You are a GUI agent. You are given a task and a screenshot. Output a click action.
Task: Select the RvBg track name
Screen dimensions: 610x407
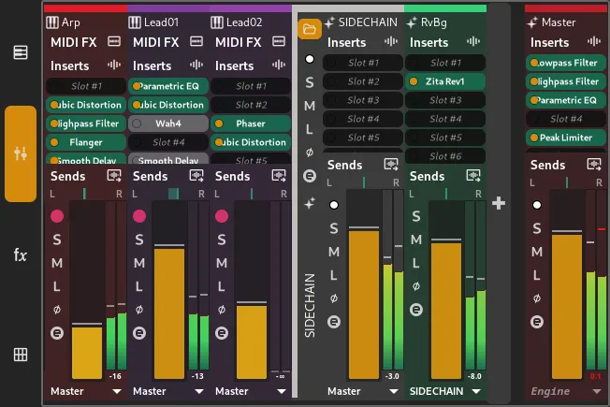point(434,22)
